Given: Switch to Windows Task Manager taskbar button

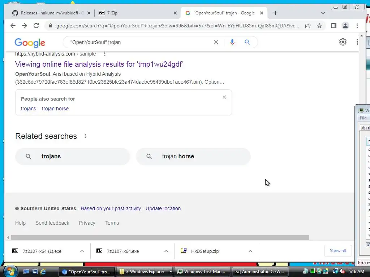Looking at the screenshot, I should 202,272.
